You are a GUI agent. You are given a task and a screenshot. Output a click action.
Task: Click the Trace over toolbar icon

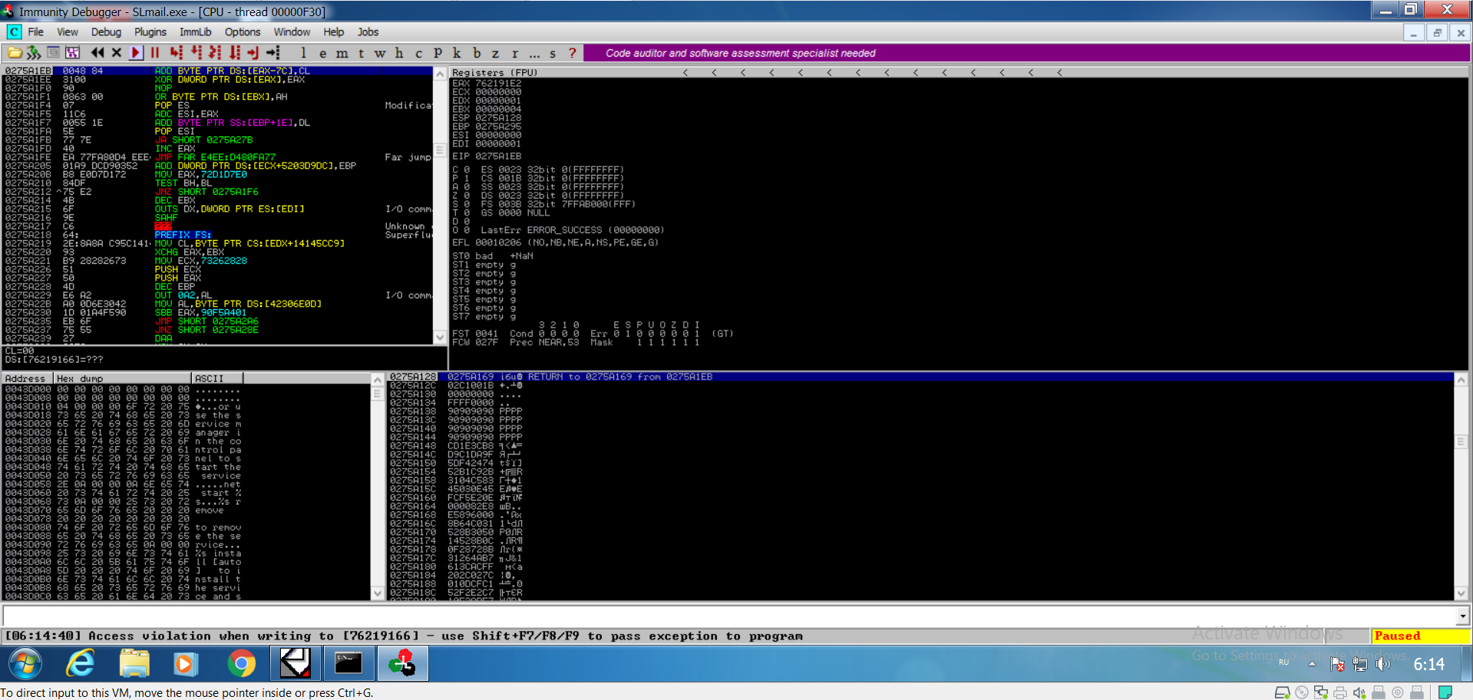tap(235, 53)
